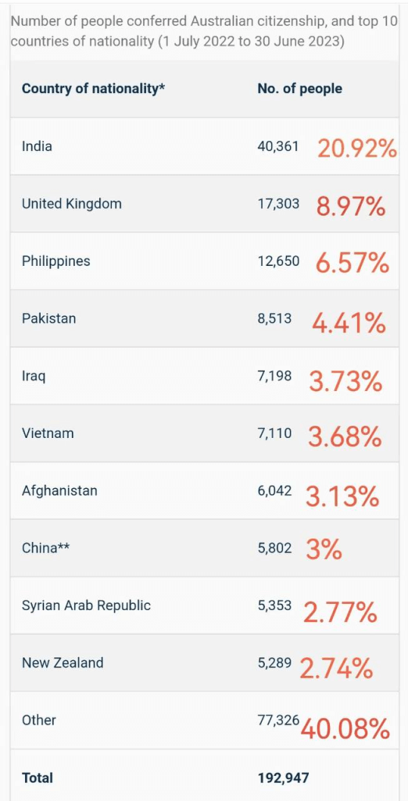Image resolution: width=408 pixels, height=801 pixels.
Task: Click the red 3% annotation
Action: pyautogui.click(x=324, y=548)
